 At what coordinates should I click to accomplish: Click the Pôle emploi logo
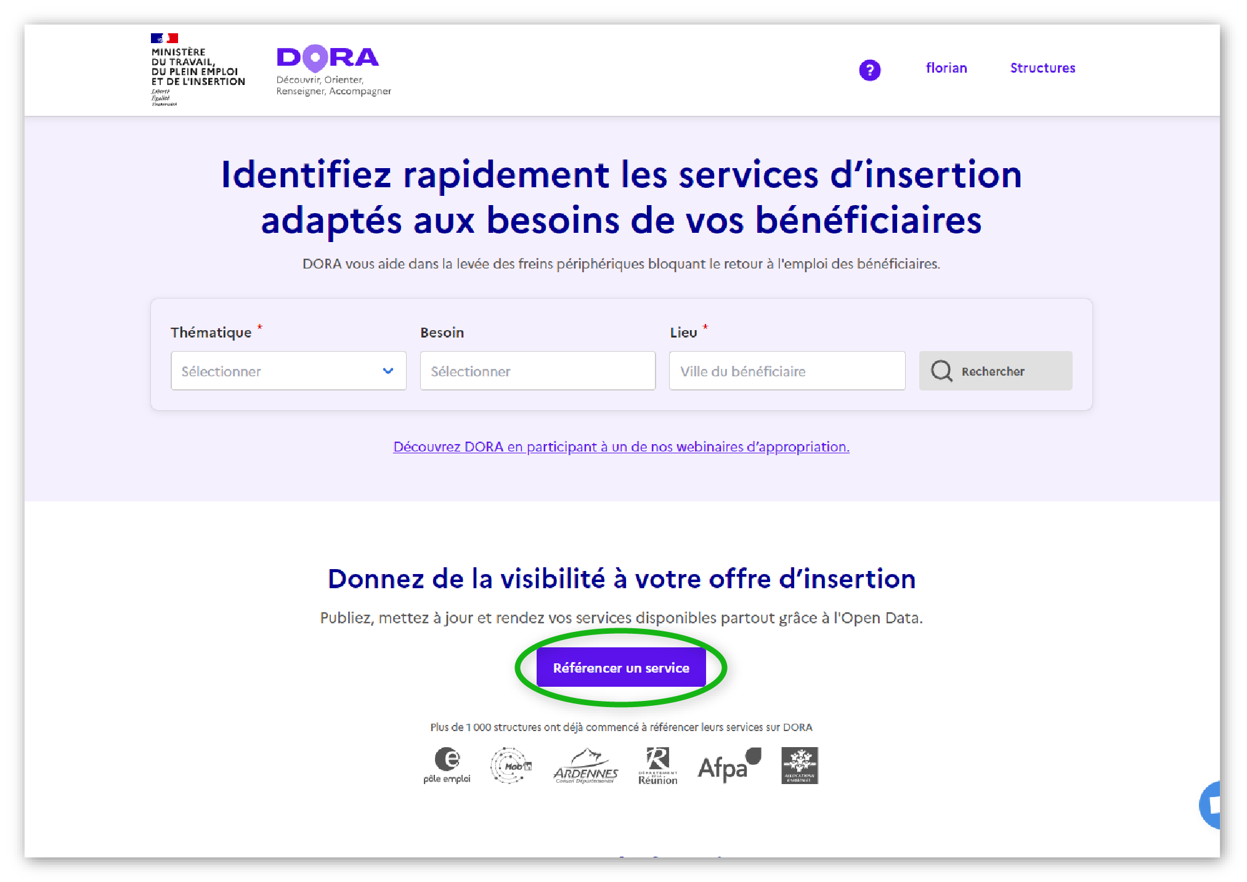(x=447, y=766)
